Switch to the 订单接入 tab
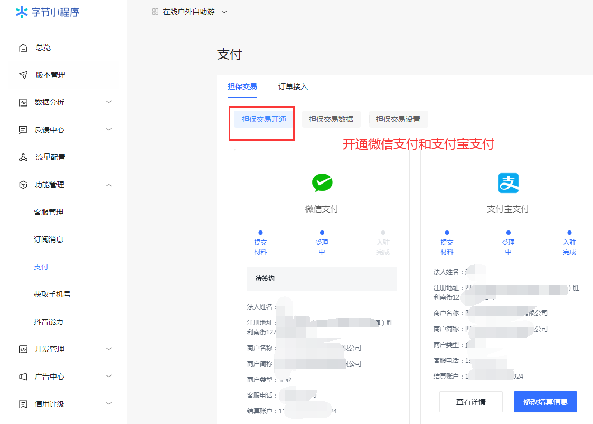593x424 pixels. coord(293,86)
